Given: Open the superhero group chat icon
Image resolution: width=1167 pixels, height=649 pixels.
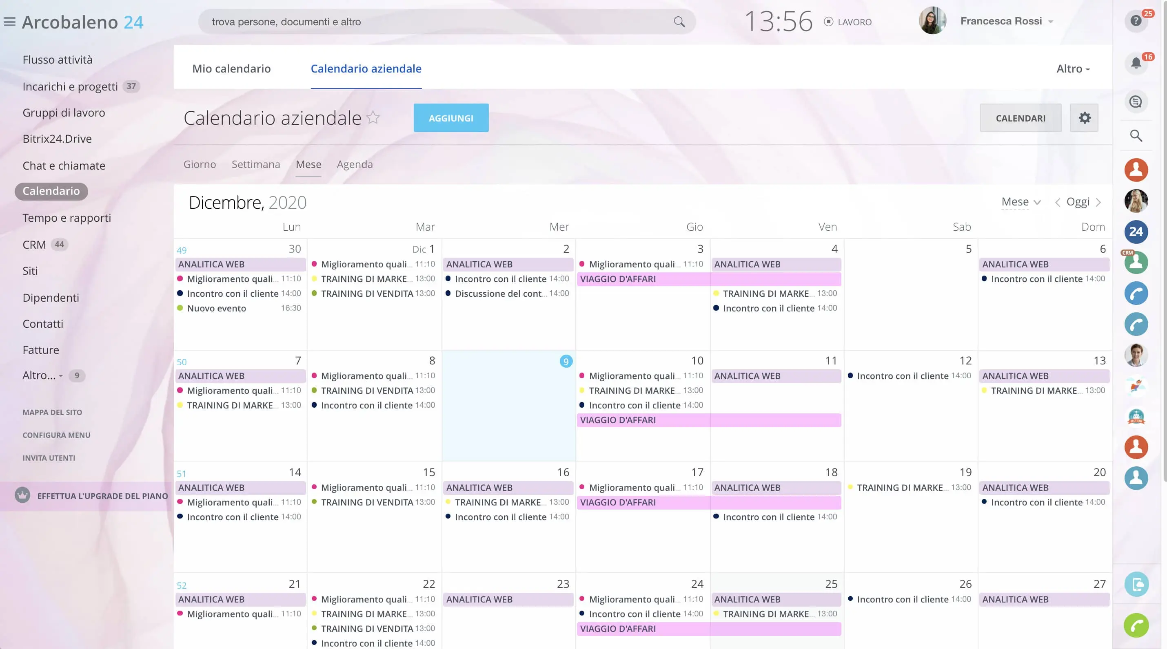Looking at the screenshot, I should pos(1136,386).
